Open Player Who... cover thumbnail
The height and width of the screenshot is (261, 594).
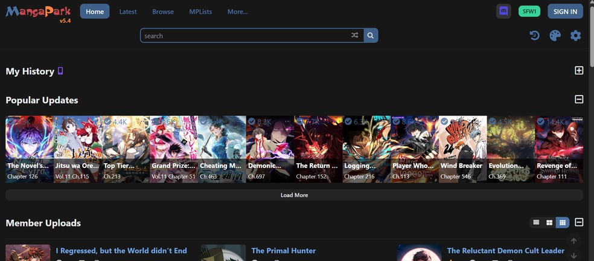click(415, 149)
